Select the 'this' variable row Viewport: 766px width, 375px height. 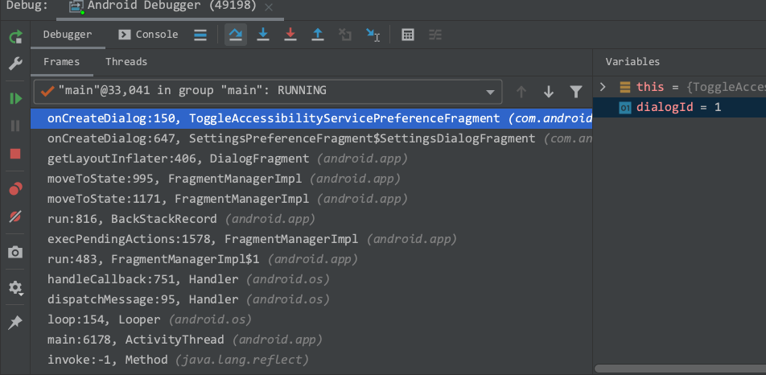click(x=680, y=88)
